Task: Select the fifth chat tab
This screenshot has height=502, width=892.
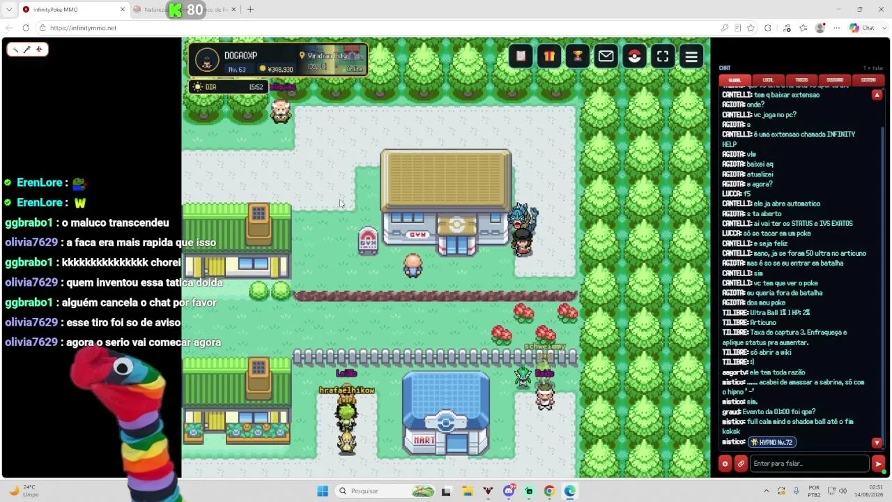Action: (x=868, y=79)
